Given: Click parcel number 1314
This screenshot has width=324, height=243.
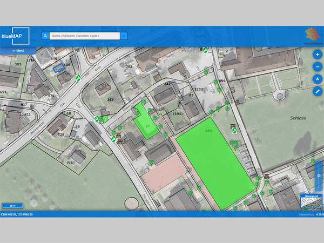Looking at the screenshot, I should [x=30, y=60].
